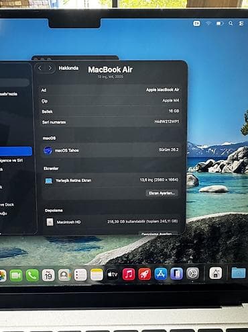Click the MacBook Air heading
Viewport: 248px width, 332px height.
(x=111, y=70)
